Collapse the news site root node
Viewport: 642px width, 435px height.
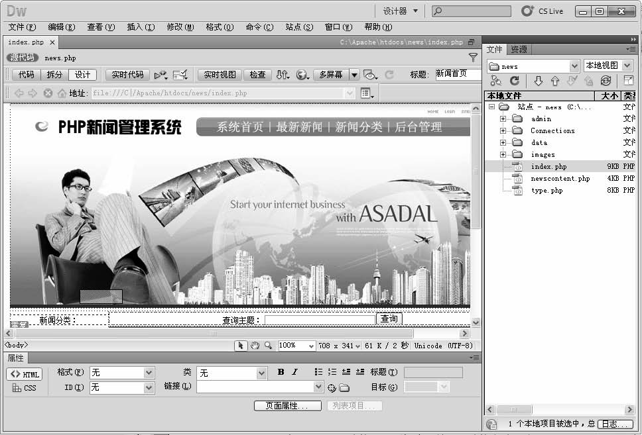[x=491, y=107]
